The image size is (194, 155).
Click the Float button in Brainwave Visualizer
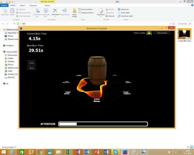point(31,63)
